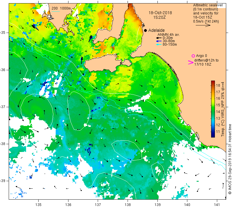Click the '0.5m/s (1kt 24h)' label

click(206, 21)
